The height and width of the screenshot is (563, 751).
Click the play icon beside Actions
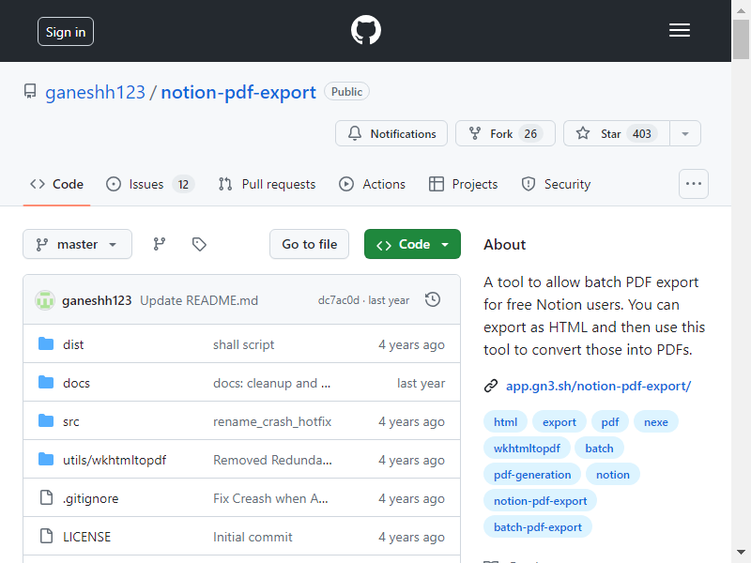point(346,184)
